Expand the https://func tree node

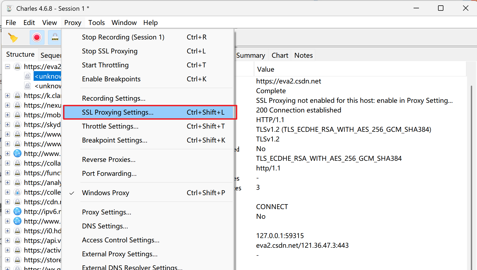point(8,173)
